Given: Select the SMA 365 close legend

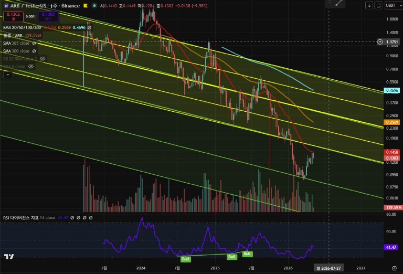Looking at the screenshot, I should (x=16, y=43).
